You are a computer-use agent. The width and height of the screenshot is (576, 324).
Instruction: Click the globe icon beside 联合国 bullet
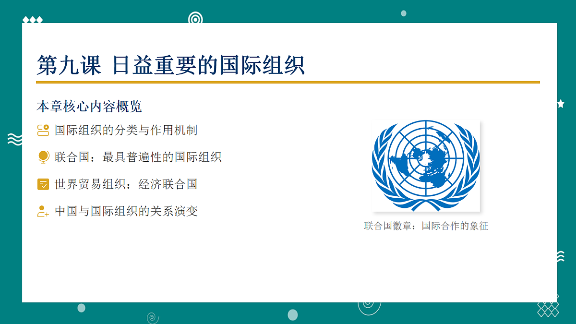click(x=43, y=157)
